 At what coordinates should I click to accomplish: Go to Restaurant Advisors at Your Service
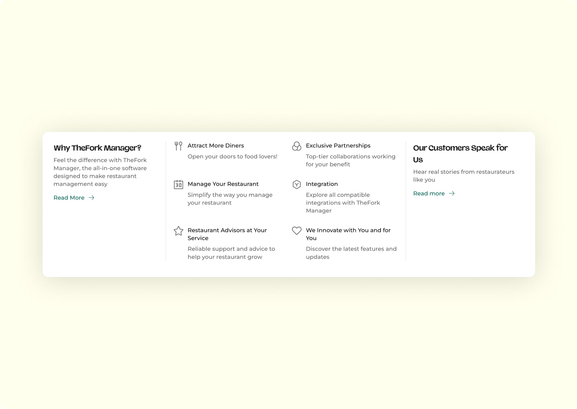[x=227, y=234]
